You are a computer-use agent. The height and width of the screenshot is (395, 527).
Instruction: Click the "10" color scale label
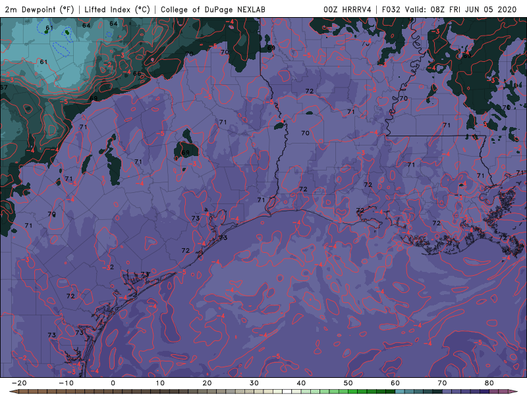160,383
